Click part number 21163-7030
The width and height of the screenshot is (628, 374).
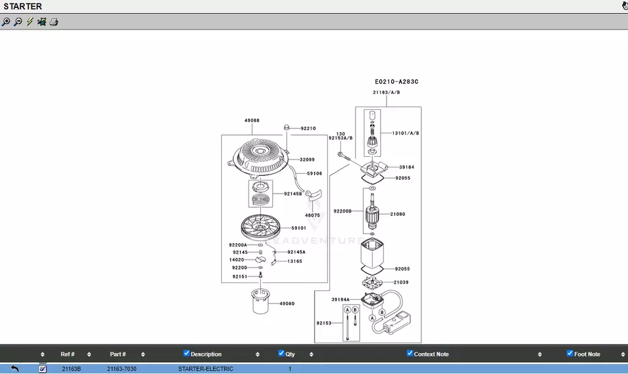click(122, 369)
